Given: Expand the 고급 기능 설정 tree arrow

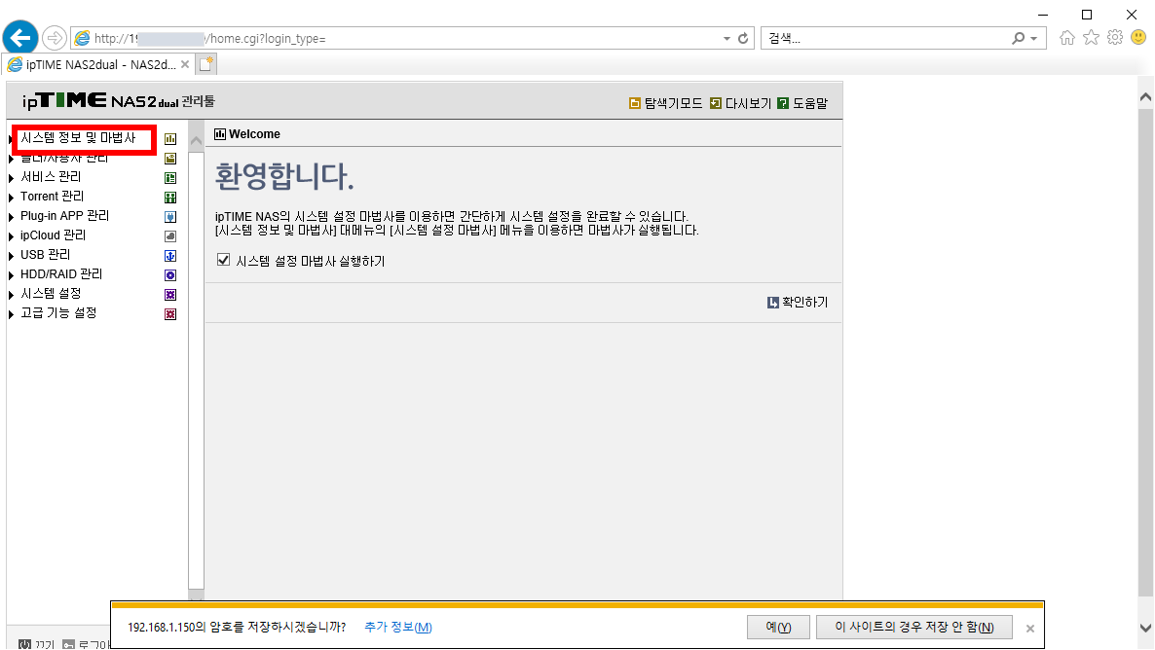Looking at the screenshot, I should point(11,314).
